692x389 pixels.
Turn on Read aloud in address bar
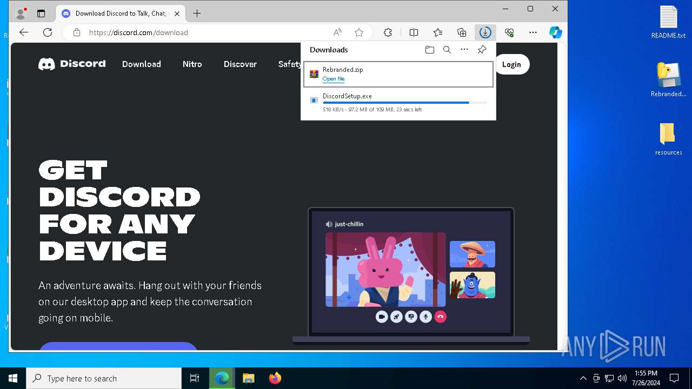click(x=337, y=32)
